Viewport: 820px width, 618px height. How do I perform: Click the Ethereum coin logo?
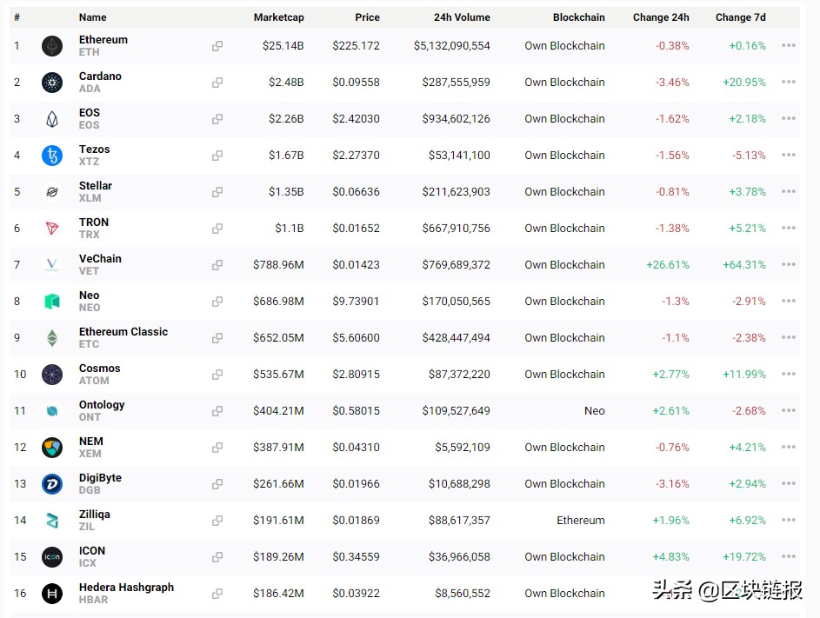[52, 46]
